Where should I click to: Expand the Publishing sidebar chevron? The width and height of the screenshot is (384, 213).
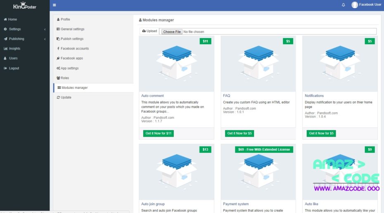coord(45,39)
